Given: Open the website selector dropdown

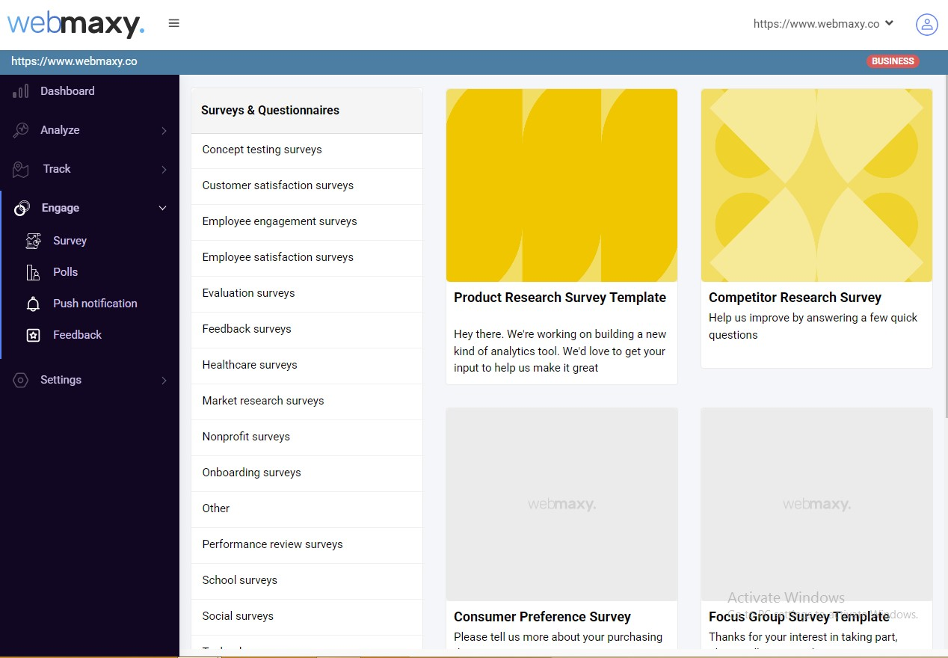Looking at the screenshot, I should coord(823,24).
